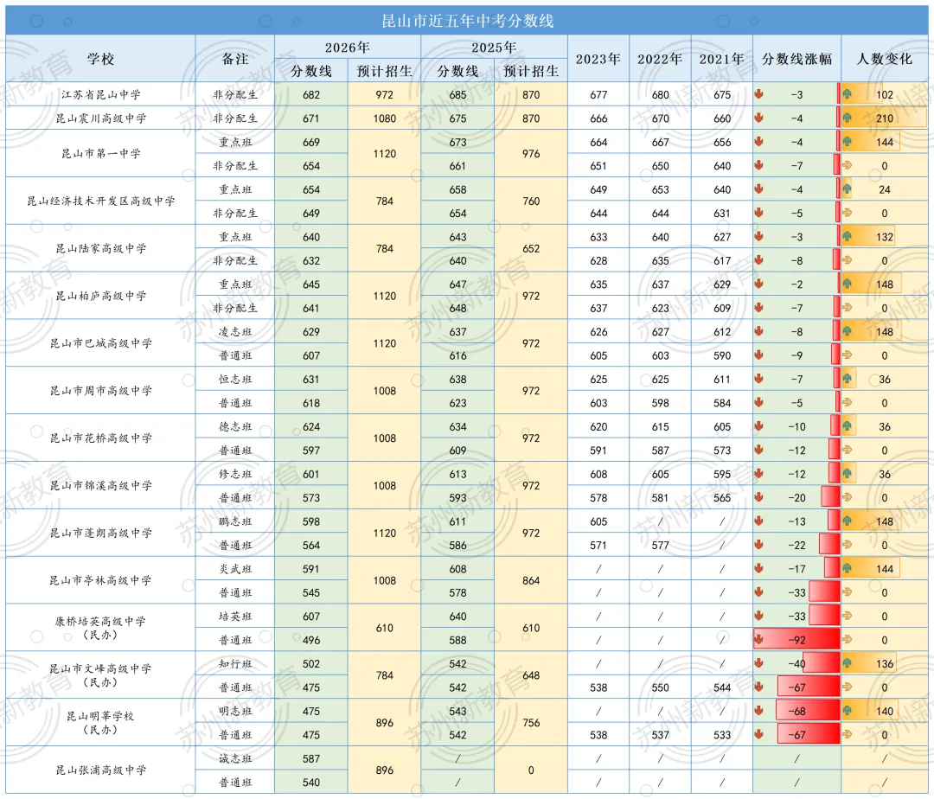The image size is (934, 799).
Task: Click the red down arrow beside -13
Action: point(759,521)
